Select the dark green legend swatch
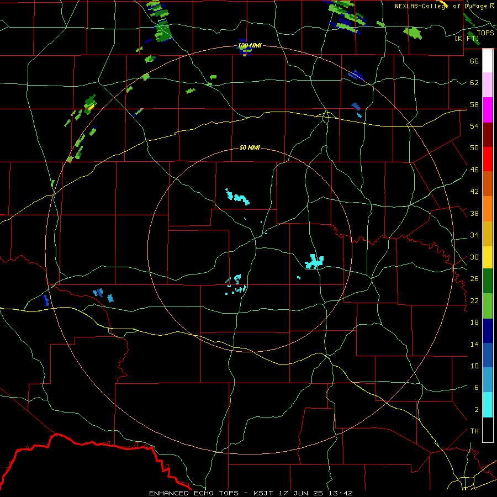This screenshot has width=497, height=497. [x=488, y=281]
